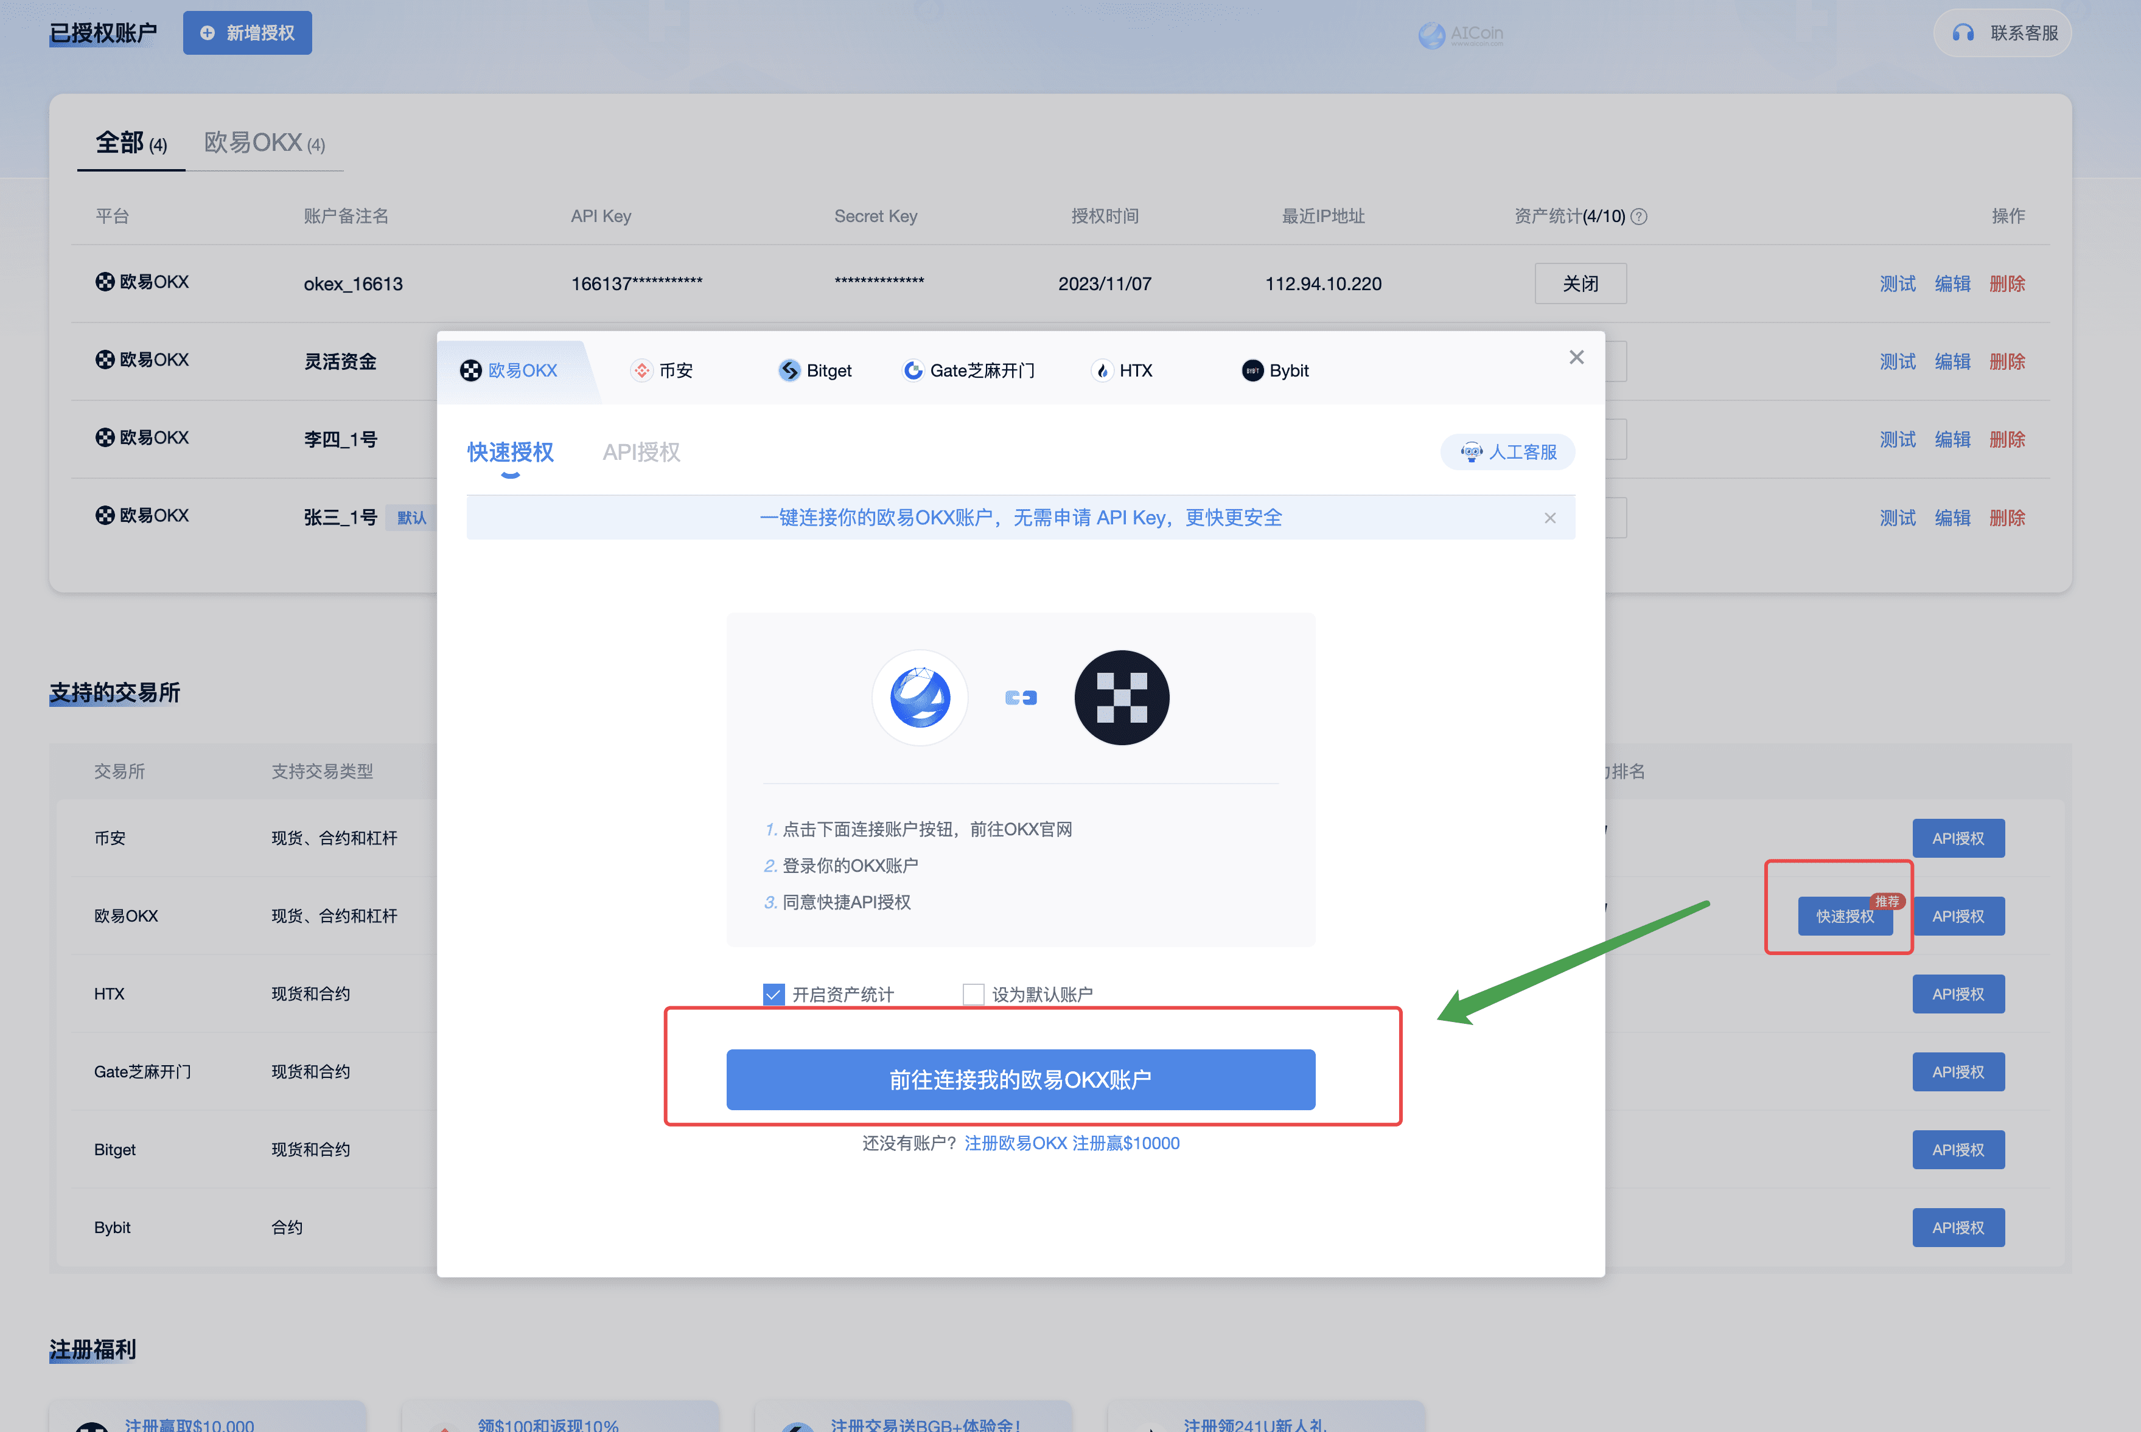Open 人工客服 chat button

tap(1508, 452)
